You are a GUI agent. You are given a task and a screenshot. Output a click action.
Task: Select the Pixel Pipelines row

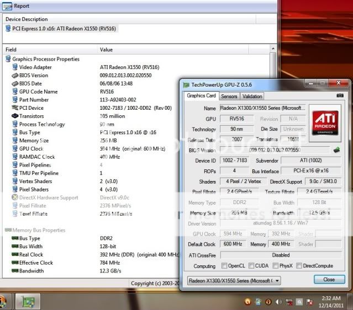[57, 165]
